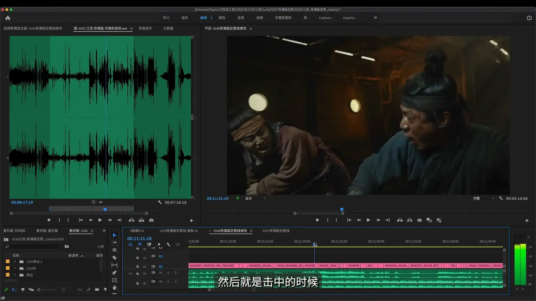This screenshot has width=536, height=301.
Task: Click the Slip tool icon
Action: (x=114, y=265)
